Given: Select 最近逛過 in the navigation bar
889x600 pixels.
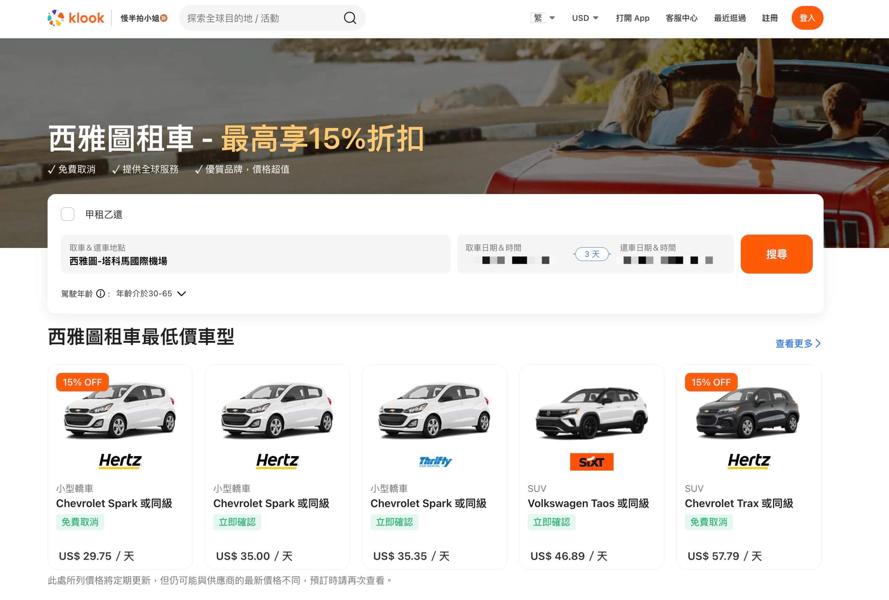Looking at the screenshot, I should point(729,17).
